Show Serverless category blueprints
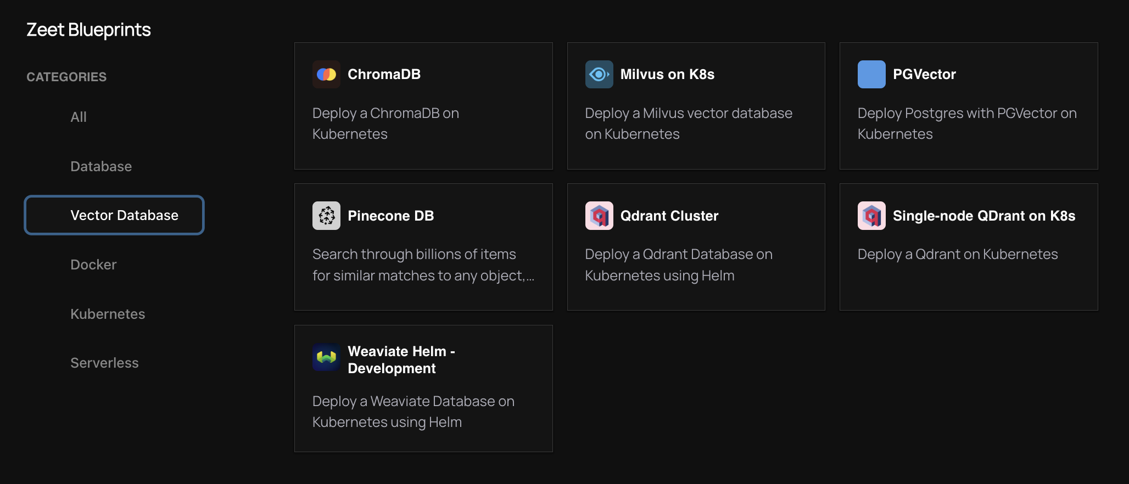The width and height of the screenshot is (1129, 484). coord(104,363)
